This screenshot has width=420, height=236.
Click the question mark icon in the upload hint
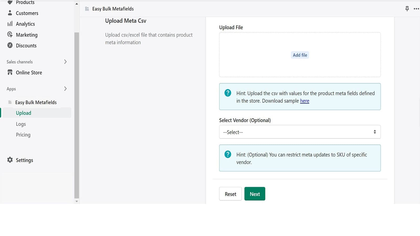tap(227, 93)
